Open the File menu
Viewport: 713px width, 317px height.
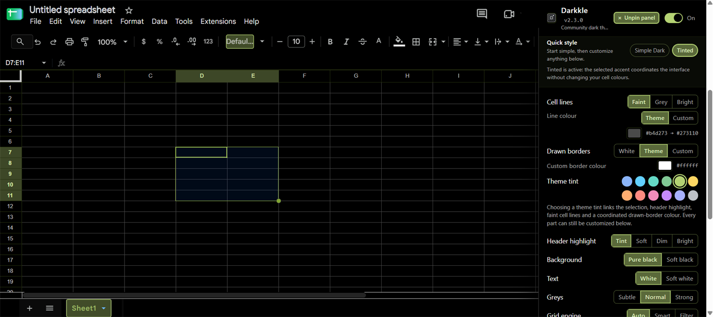35,21
